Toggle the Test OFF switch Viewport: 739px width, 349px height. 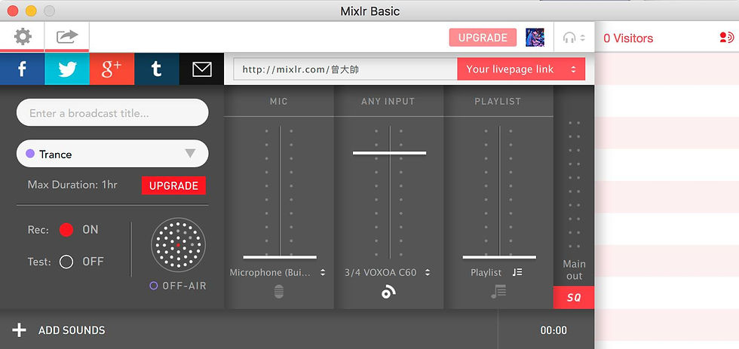tap(66, 262)
